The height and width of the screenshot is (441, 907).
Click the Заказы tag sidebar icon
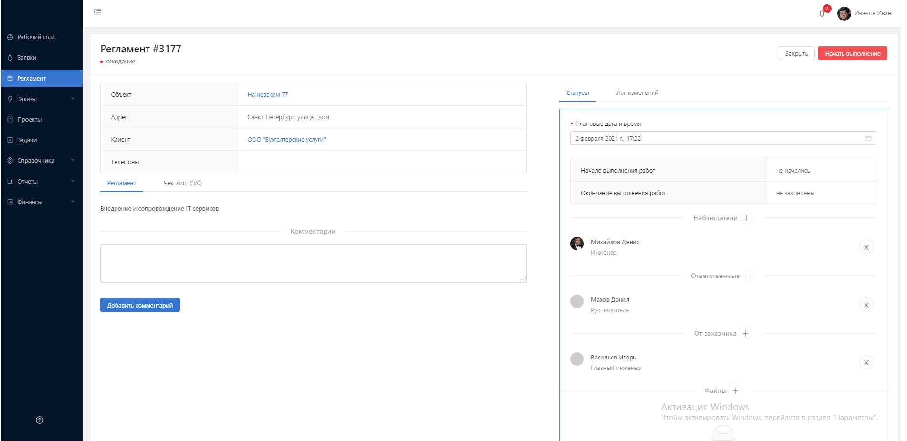[x=10, y=99]
